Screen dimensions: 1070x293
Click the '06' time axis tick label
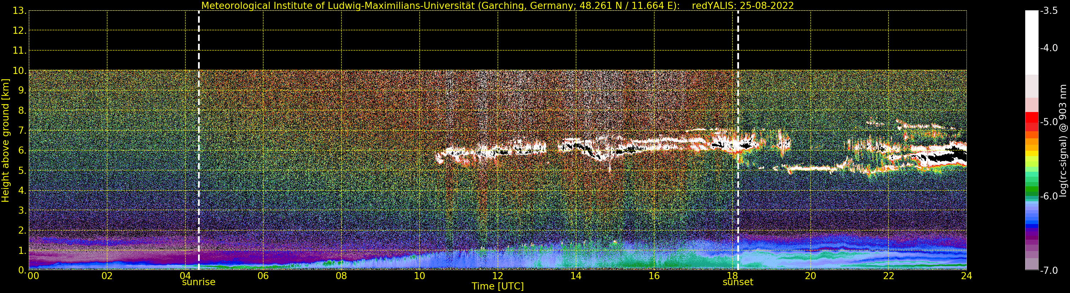pyautogui.click(x=263, y=276)
